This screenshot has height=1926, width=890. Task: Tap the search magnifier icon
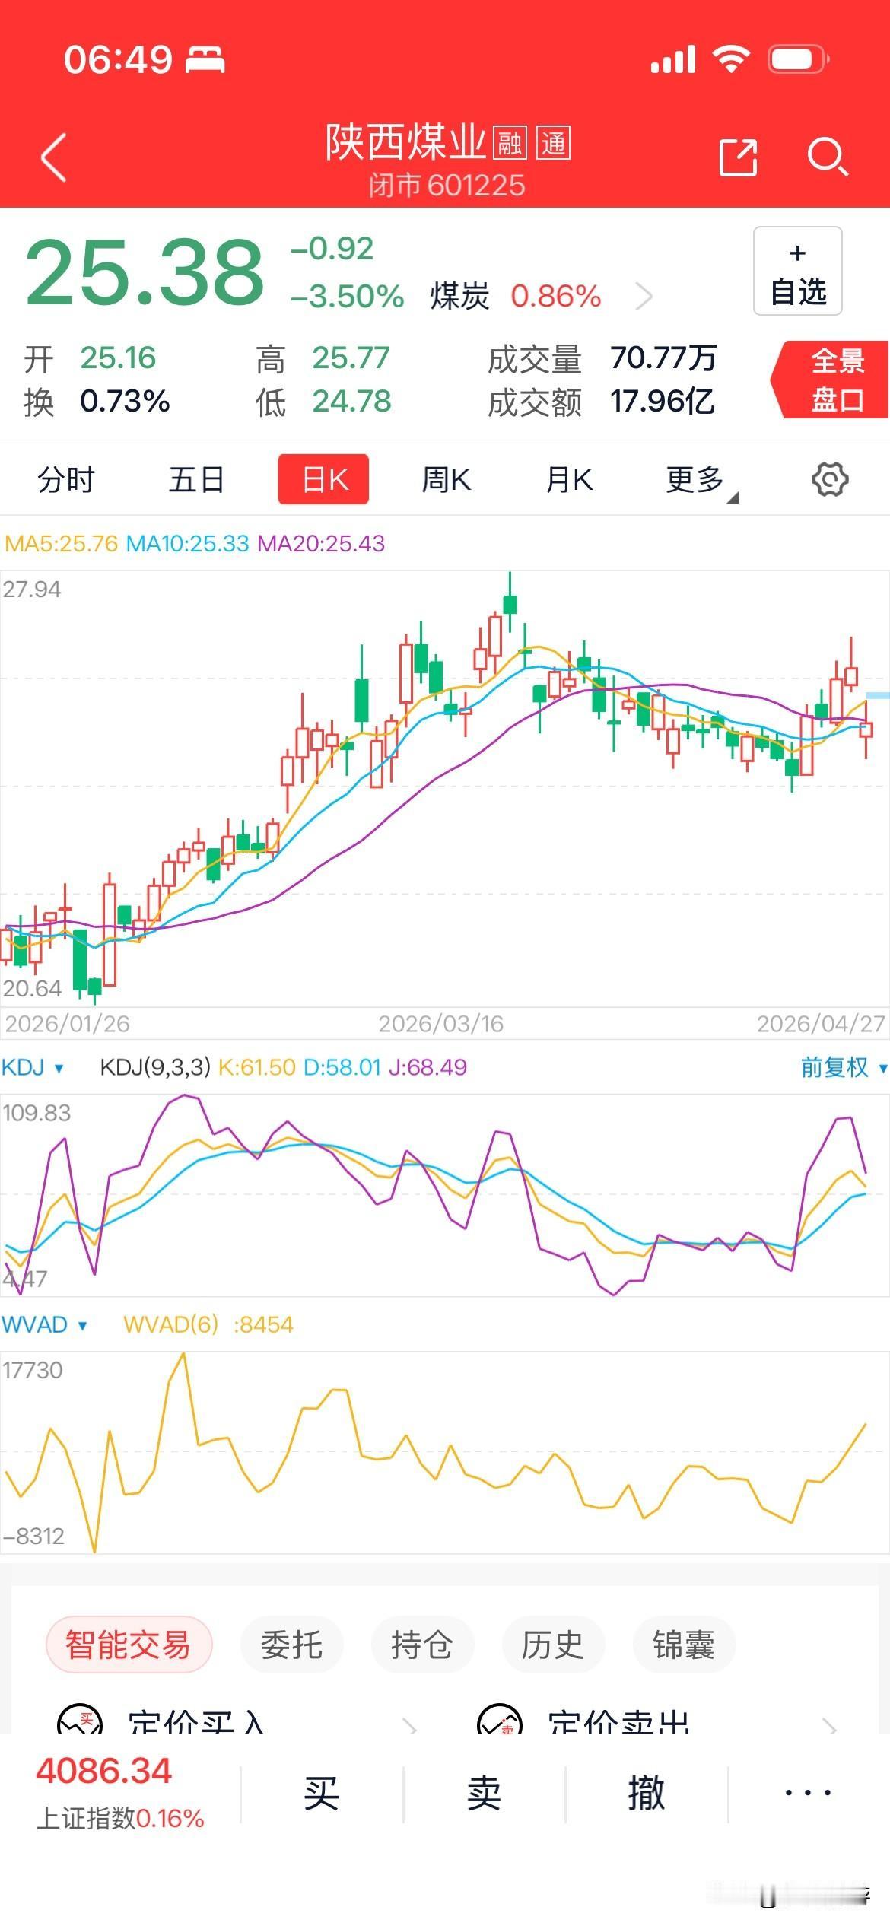point(827,157)
